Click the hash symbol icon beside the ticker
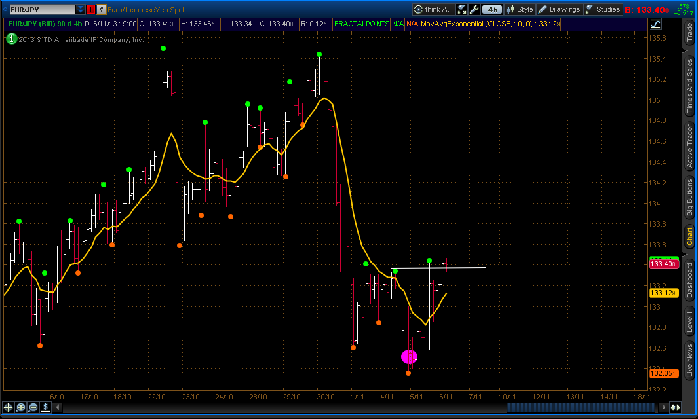698x419 pixels. (x=102, y=9)
